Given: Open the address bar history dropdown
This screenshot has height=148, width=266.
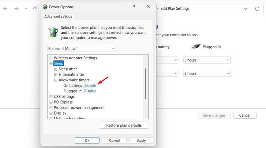Looking at the screenshot, I should (245, 9).
